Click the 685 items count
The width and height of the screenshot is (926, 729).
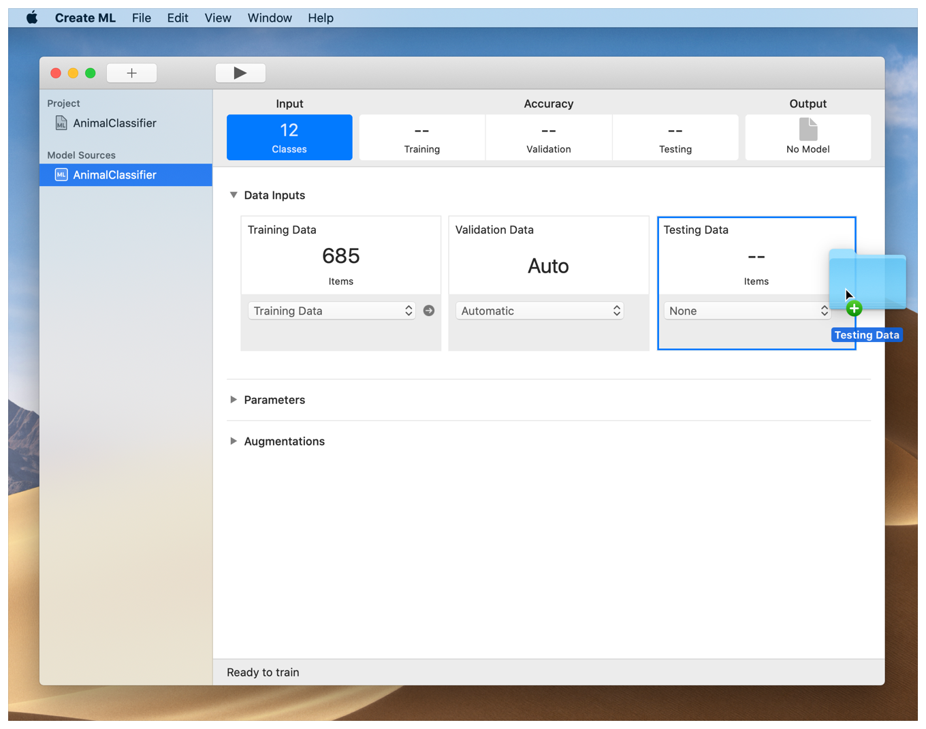[x=341, y=256]
